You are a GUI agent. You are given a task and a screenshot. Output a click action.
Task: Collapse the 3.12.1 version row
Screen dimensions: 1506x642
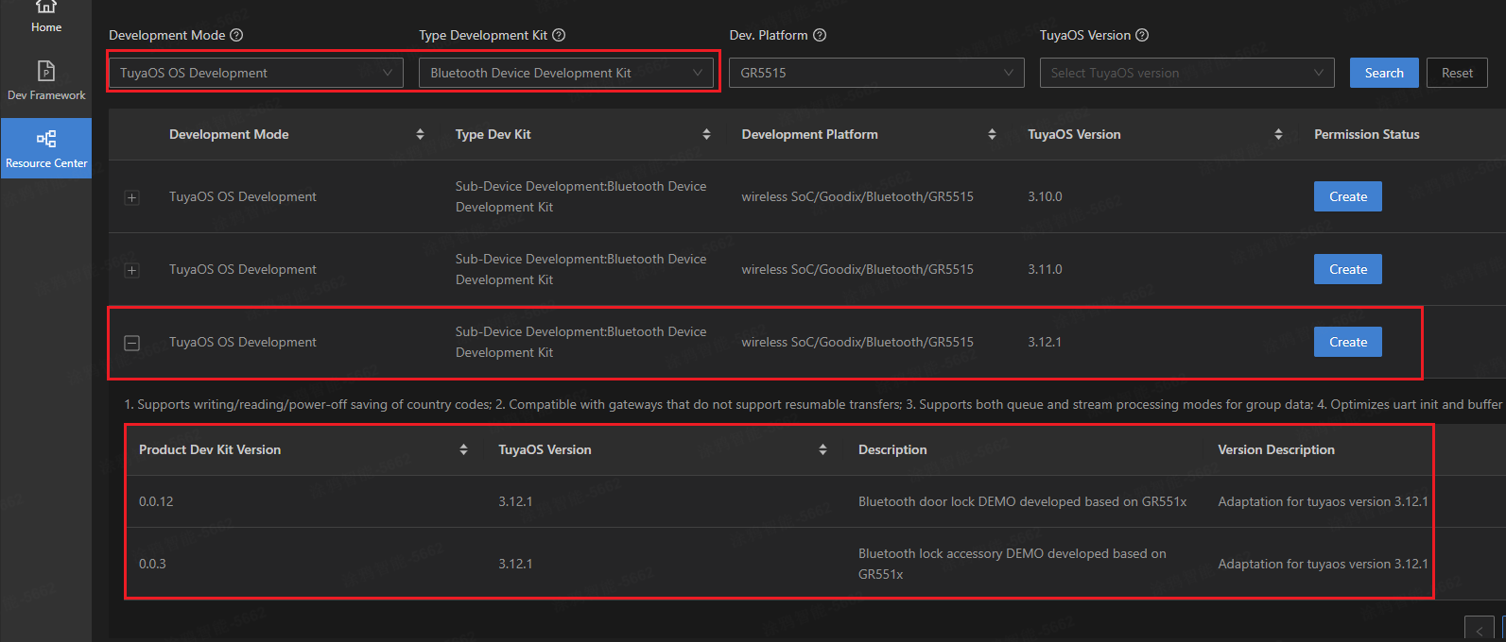pos(132,343)
